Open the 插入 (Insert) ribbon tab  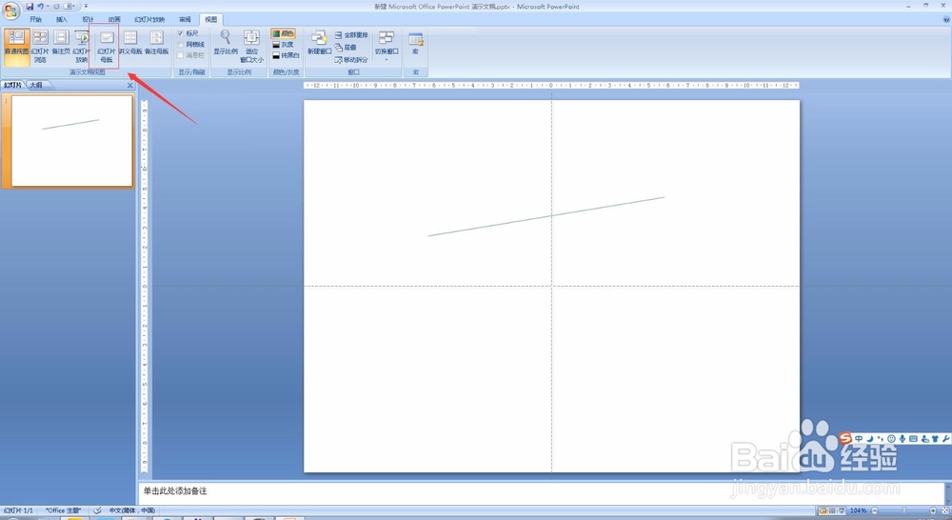click(x=62, y=19)
